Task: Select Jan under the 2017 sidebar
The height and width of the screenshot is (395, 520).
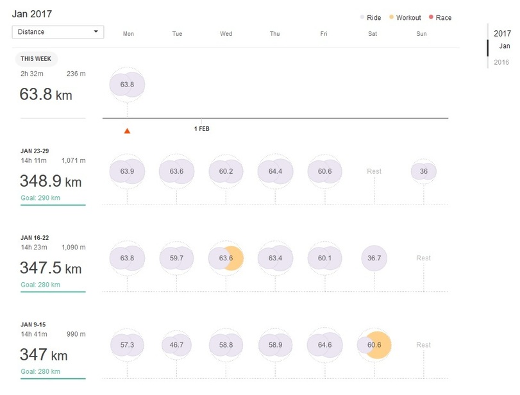Action: (505, 46)
